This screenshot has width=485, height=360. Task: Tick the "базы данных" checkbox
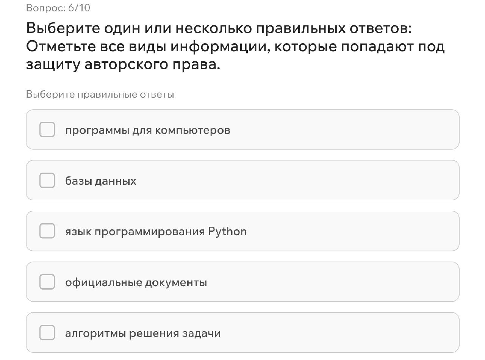pyautogui.click(x=47, y=180)
